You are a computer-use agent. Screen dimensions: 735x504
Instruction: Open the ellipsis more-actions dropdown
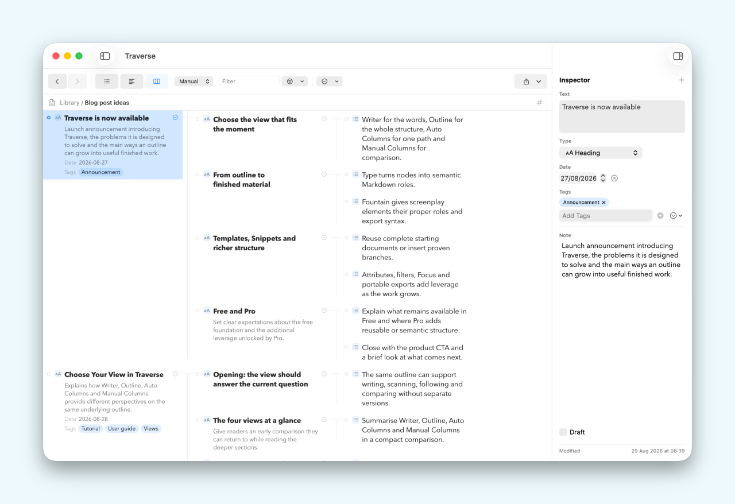(330, 82)
